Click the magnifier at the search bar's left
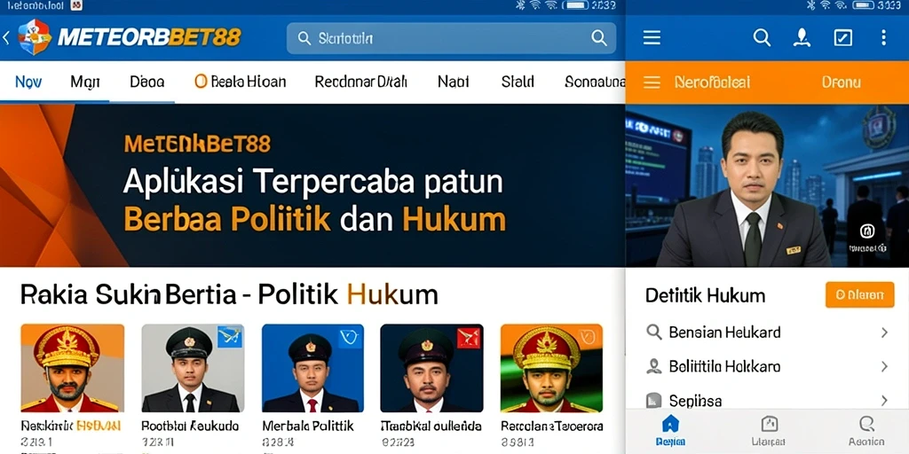This screenshot has height=454, width=909. (x=304, y=38)
